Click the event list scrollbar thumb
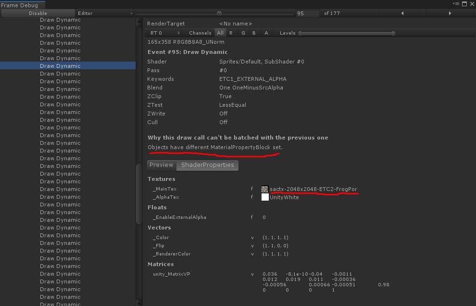 [x=139, y=194]
